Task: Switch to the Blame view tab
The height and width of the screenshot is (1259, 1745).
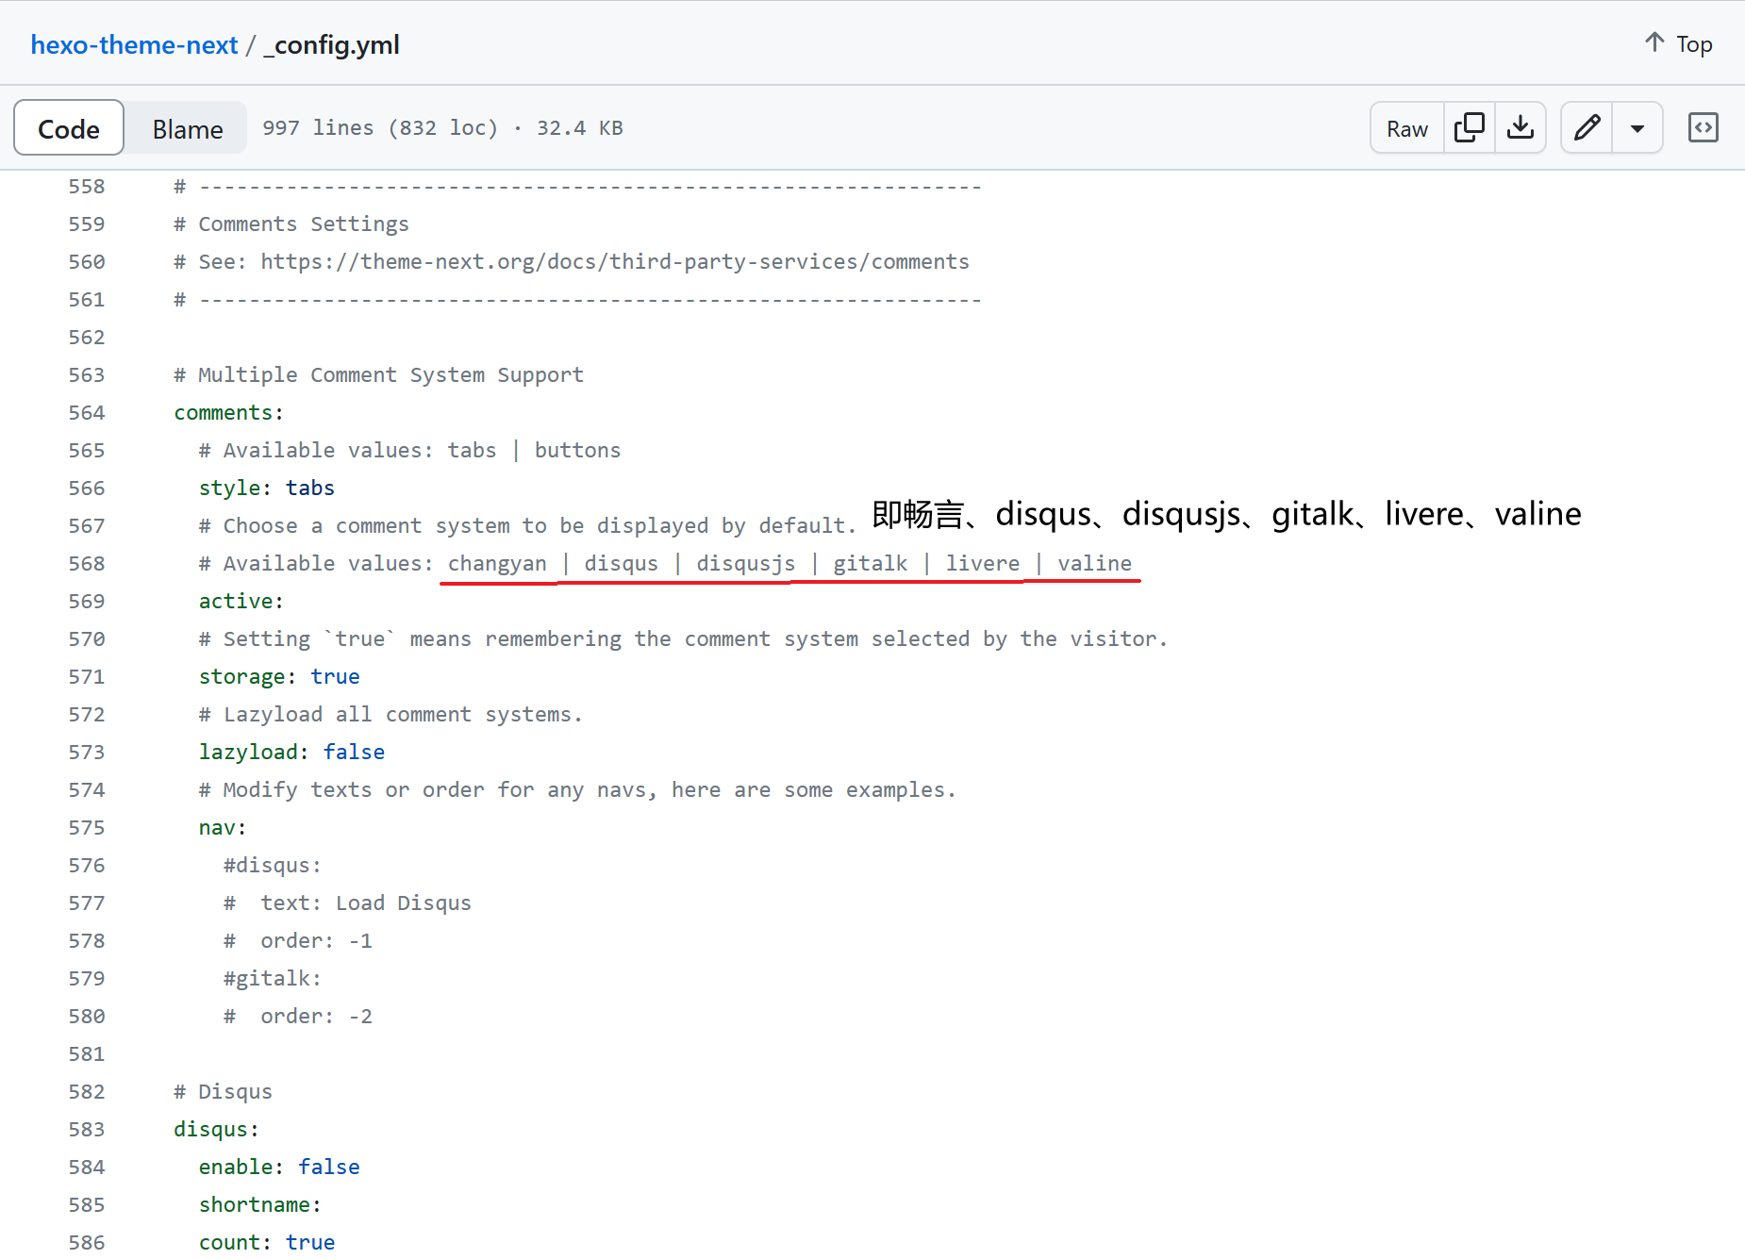Action: click(188, 128)
